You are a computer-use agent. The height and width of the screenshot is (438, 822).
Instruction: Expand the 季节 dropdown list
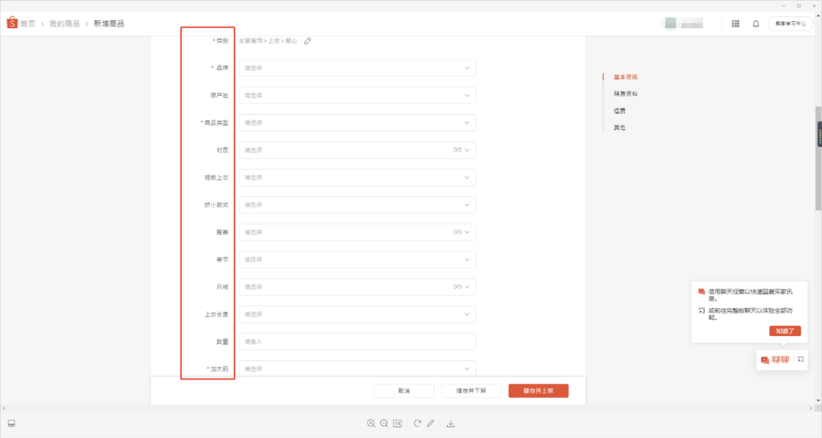tap(358, 259)
